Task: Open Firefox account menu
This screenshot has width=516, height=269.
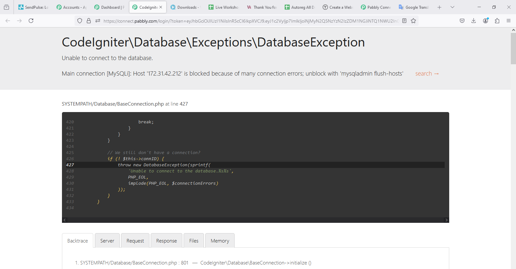Action: click(485, 21)
